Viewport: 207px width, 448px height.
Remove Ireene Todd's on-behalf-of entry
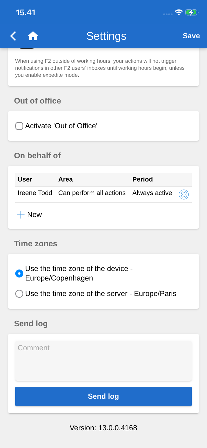184,194
